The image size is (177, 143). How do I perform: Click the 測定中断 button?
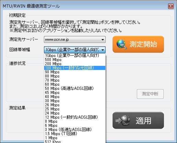pos(150,94)
